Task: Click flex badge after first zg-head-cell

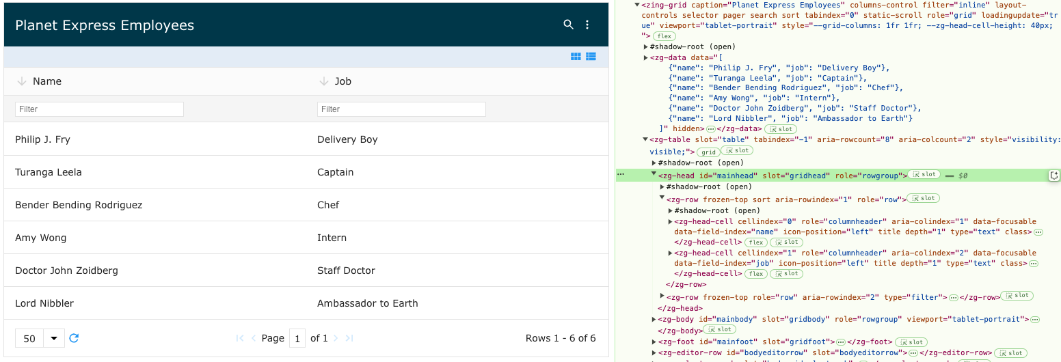Action: click(x=755, y=242)
